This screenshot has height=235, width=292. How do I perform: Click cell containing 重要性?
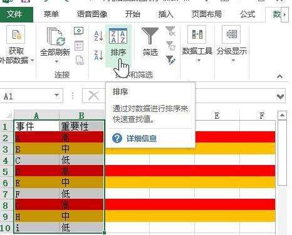[81, 126]
